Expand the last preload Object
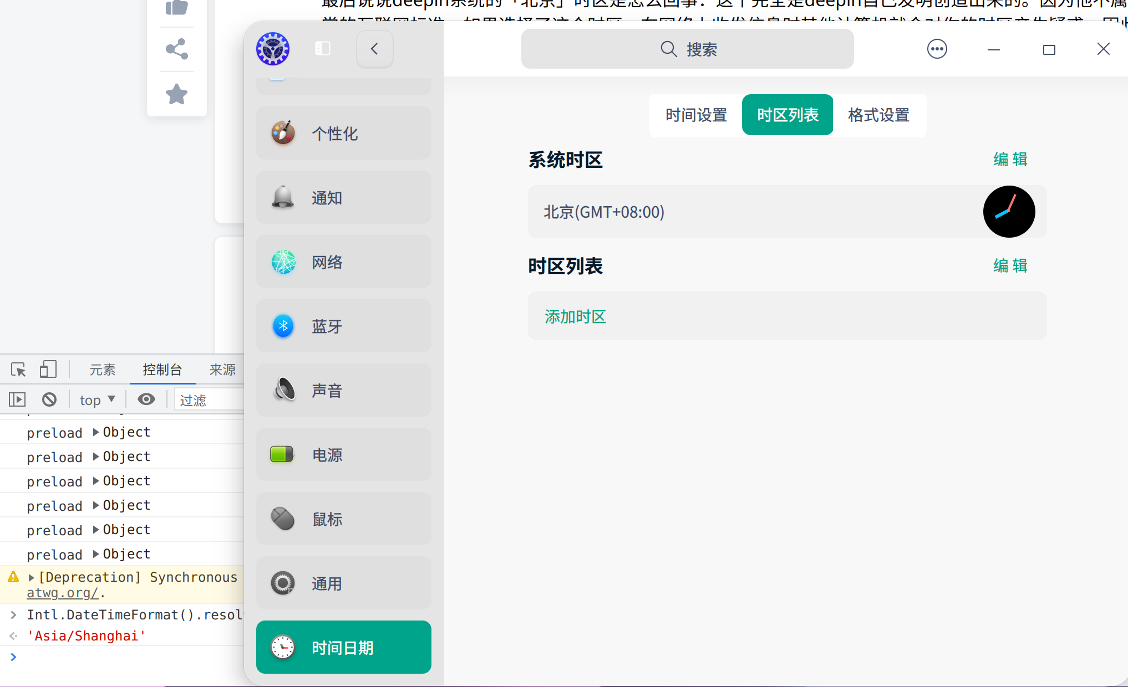1128x687 pixels. 96,553
